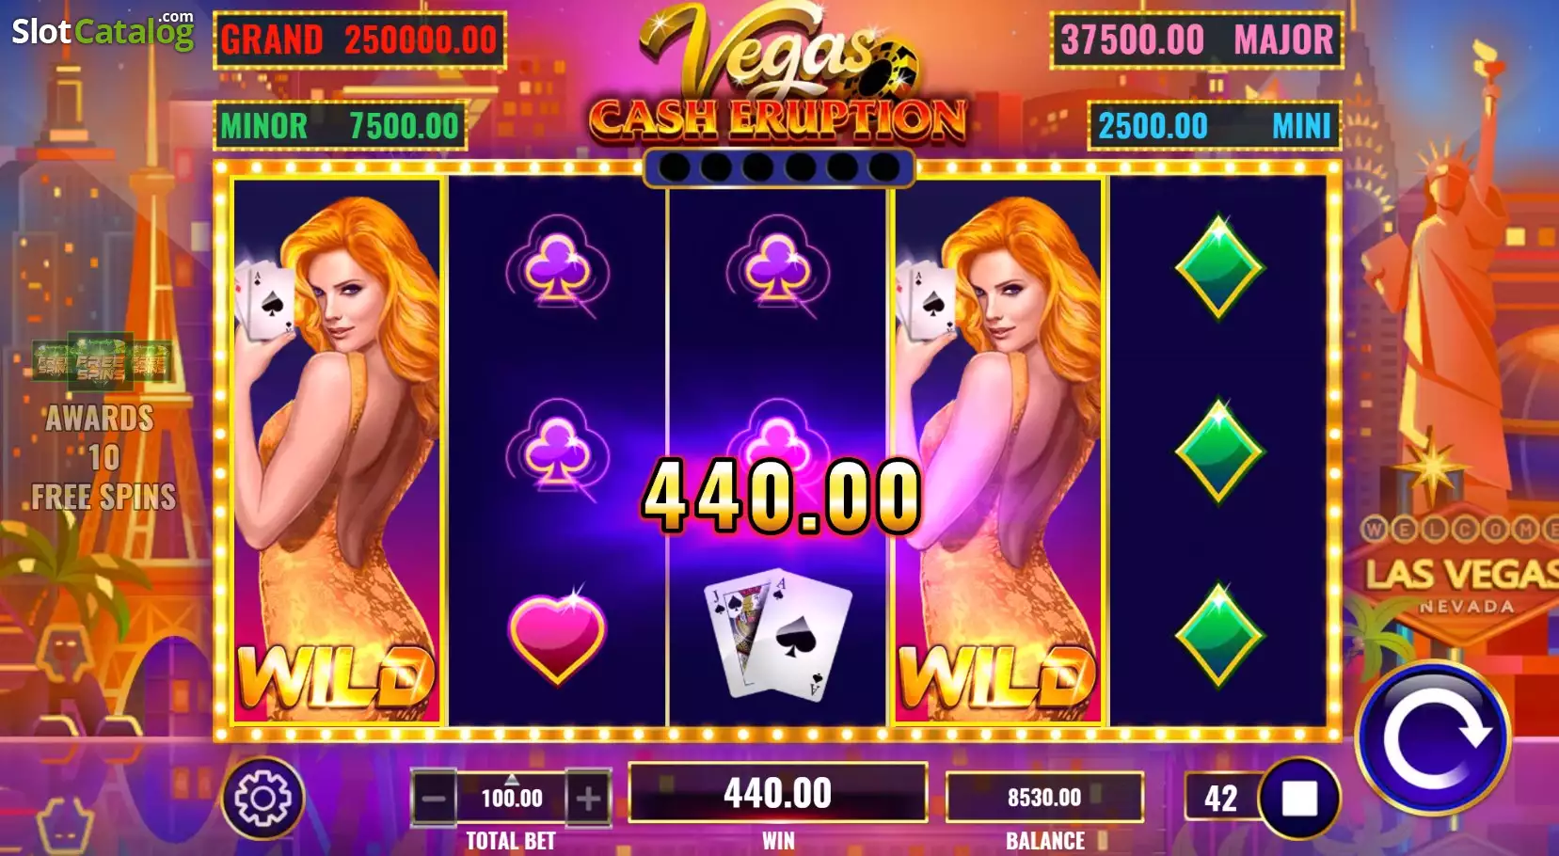The image size is (1559, 856).
Task: Click the pink heart symbol on the reels
Action: click(557, 634)
